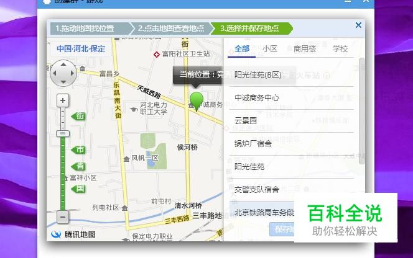Click the 乐凯南大街 road label

[117, 100]
